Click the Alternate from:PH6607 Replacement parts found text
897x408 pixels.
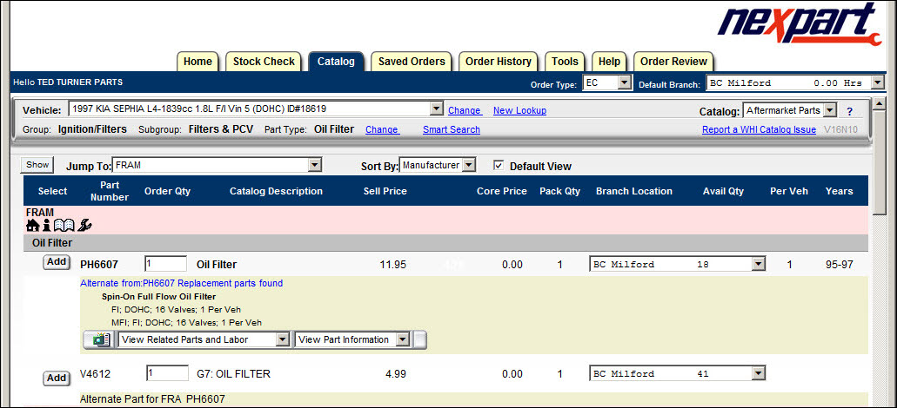click(x=181, y=283)
